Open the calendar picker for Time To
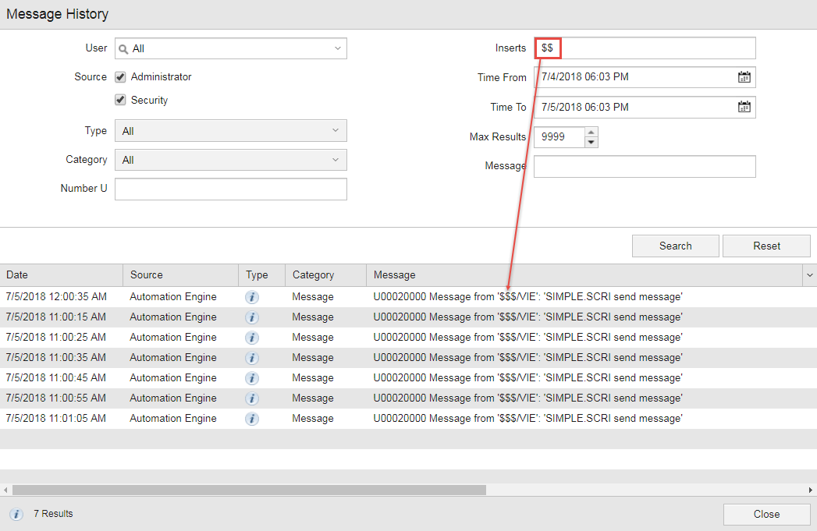 click(x=744, y=107)
